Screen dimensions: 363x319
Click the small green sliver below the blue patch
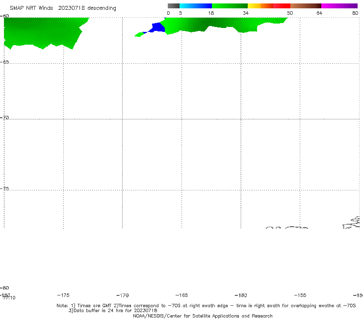[139, 35]
